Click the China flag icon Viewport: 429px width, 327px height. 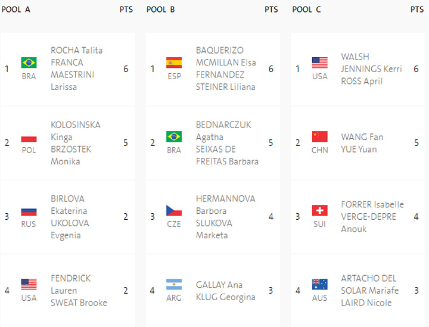coord(320,137)
